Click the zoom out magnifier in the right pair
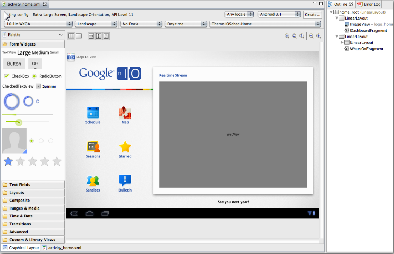 (x=311, y=36)
